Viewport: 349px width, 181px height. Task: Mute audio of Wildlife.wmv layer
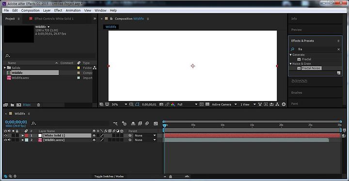pos(9,140)
